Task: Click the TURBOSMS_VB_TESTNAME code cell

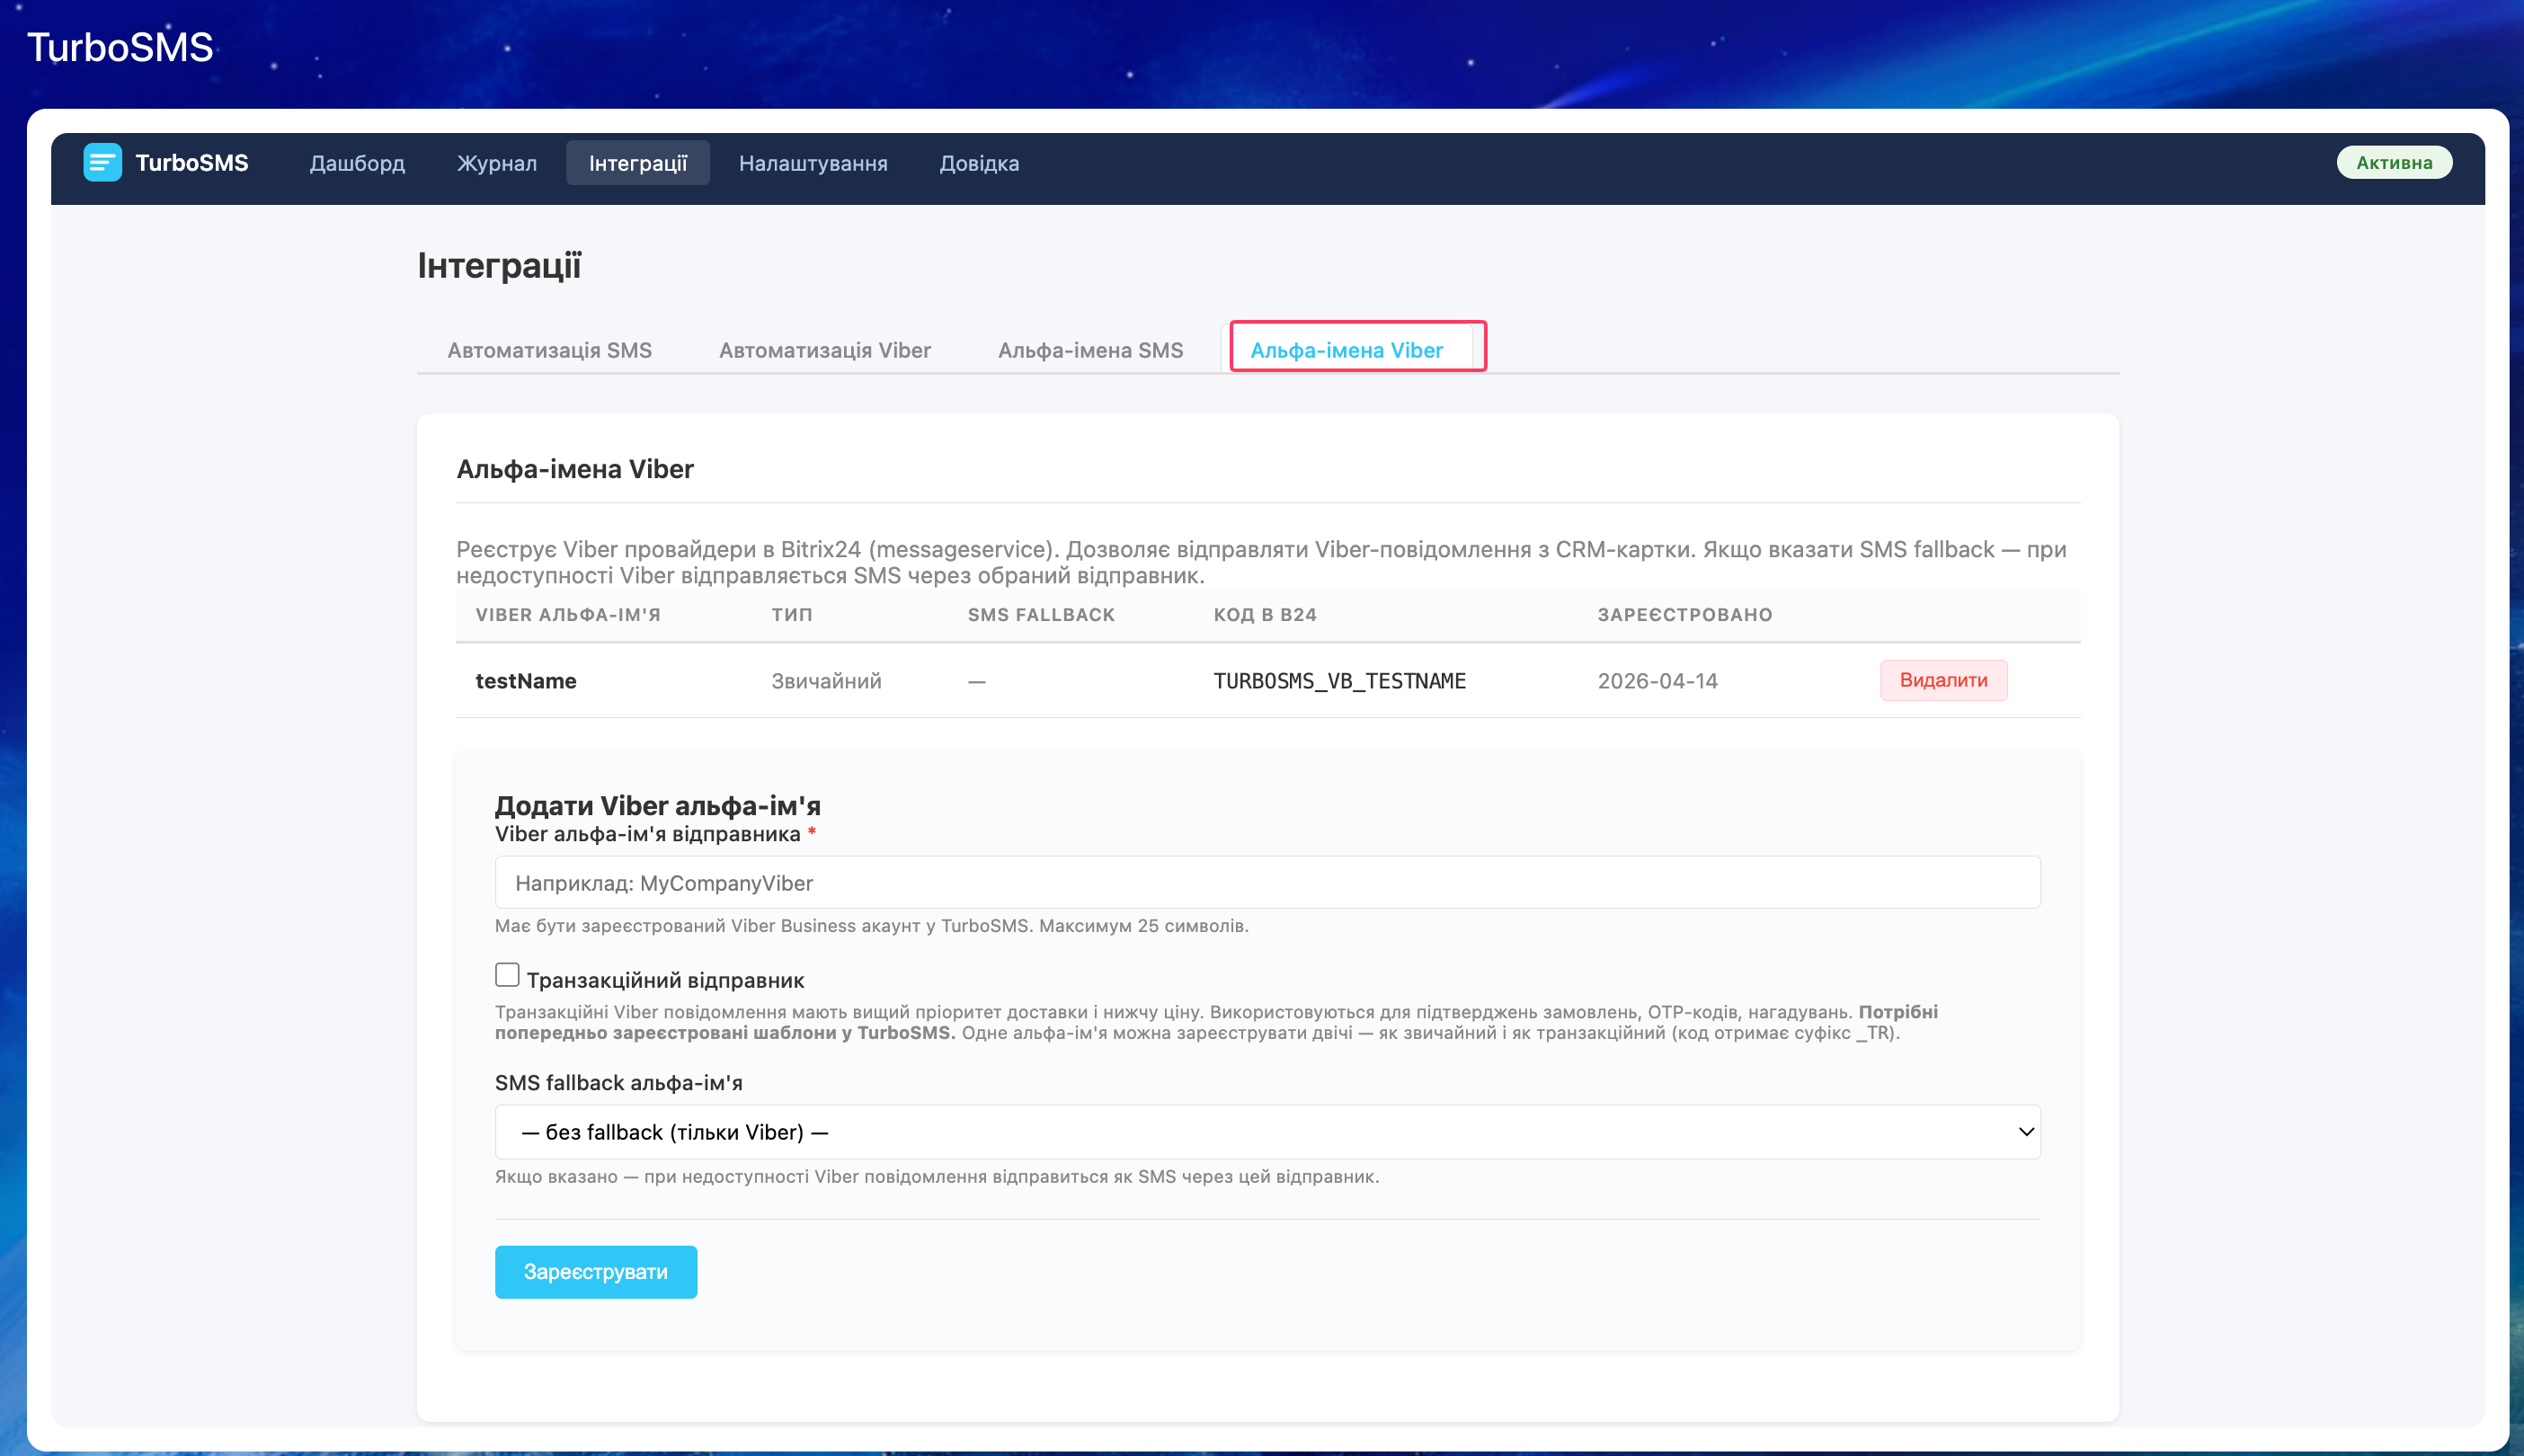Action: click(x=1340, y=681)
